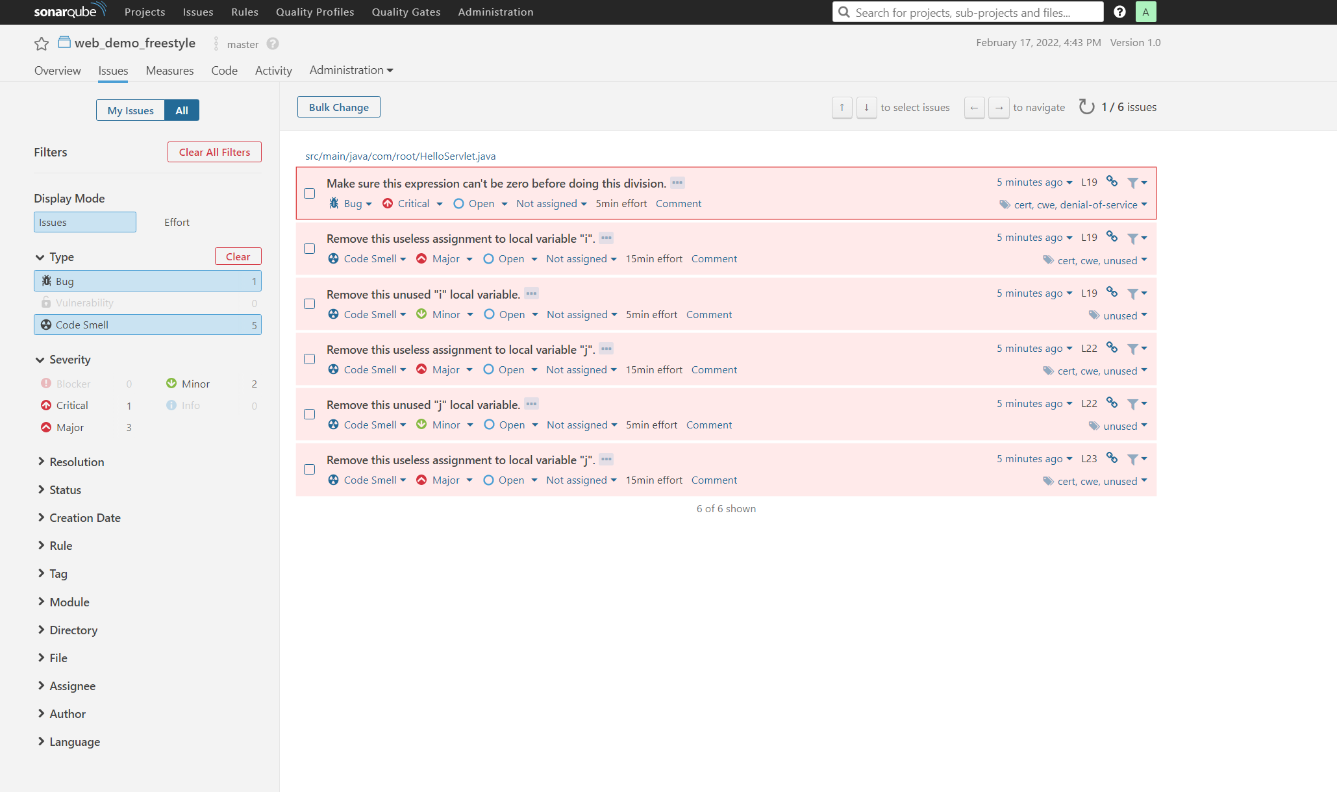Open Projects in top navigation
The image size is (1337, 792).
click(x=145, y=12)
